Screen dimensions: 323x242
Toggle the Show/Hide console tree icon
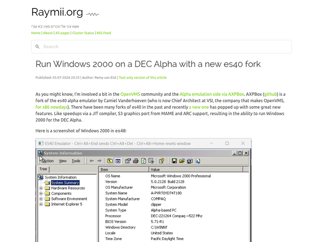click(x=118, y=161)
